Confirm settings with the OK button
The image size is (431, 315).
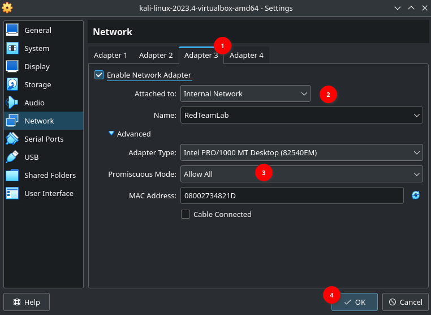pos(355,302)
